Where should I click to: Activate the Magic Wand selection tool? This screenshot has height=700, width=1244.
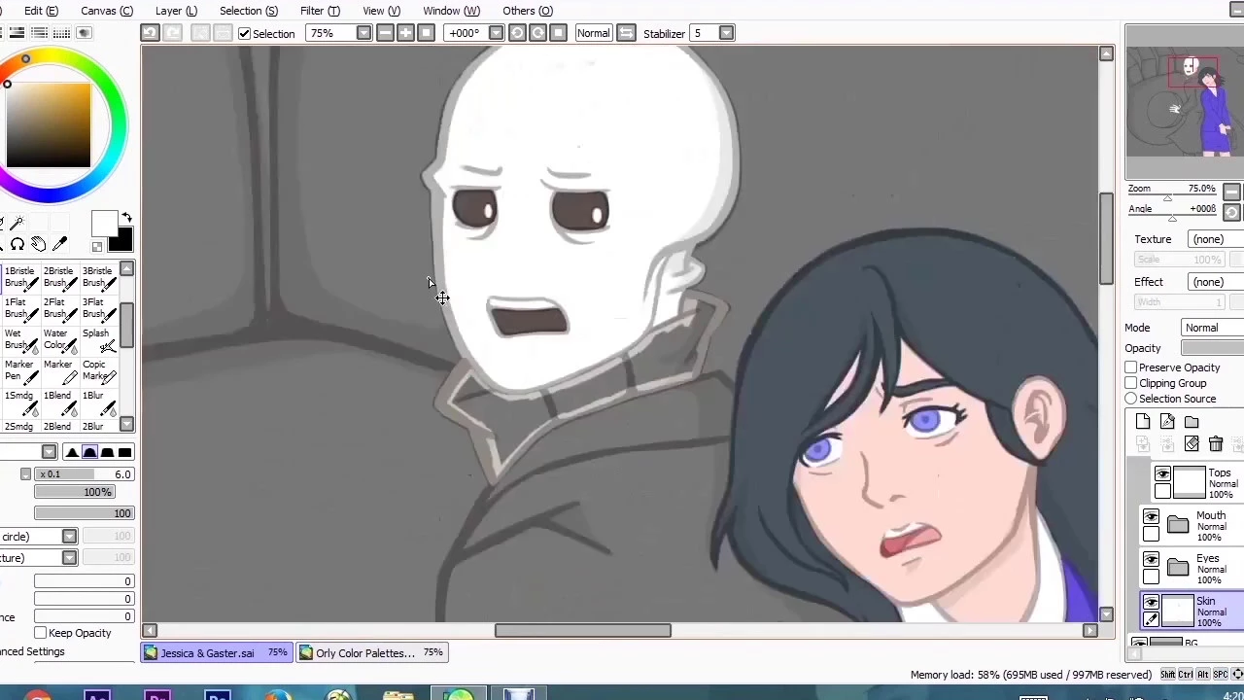coord(17,224)
